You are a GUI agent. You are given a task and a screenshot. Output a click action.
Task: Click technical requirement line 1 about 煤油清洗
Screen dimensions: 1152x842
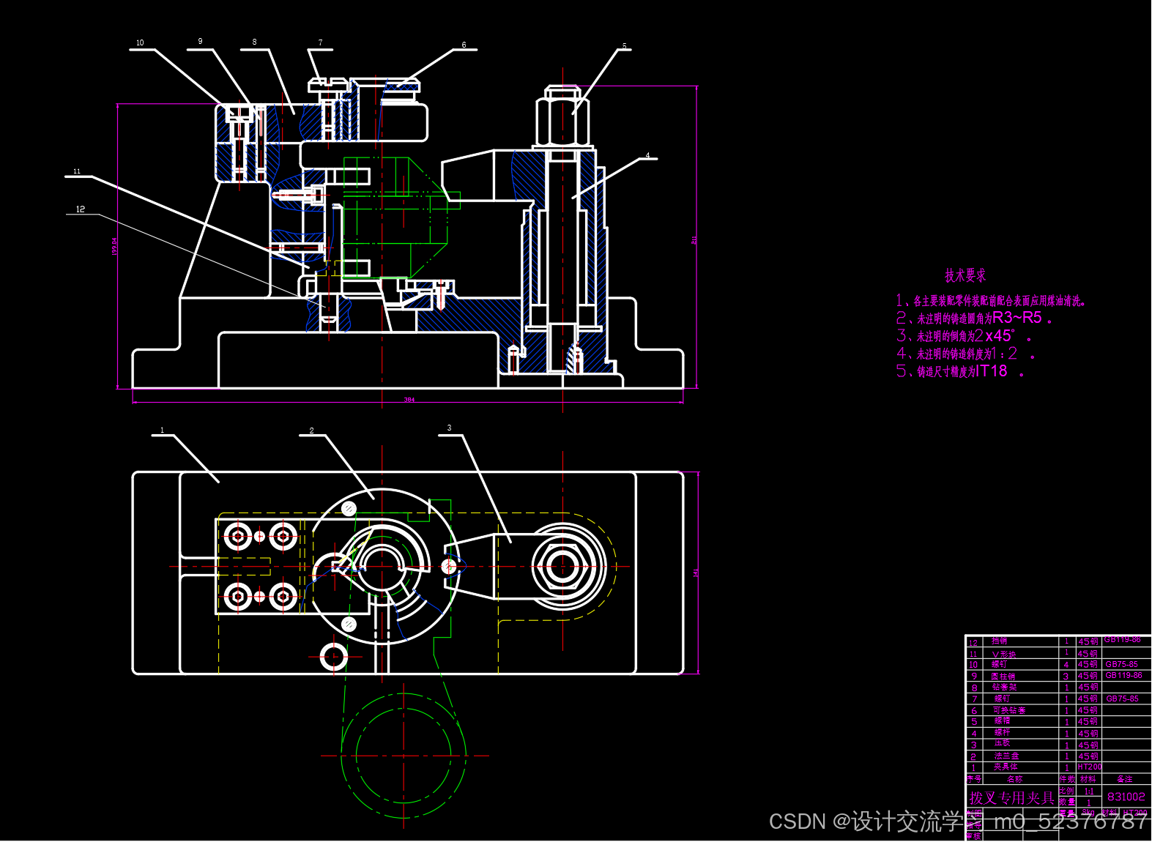[x=991, y=300]
